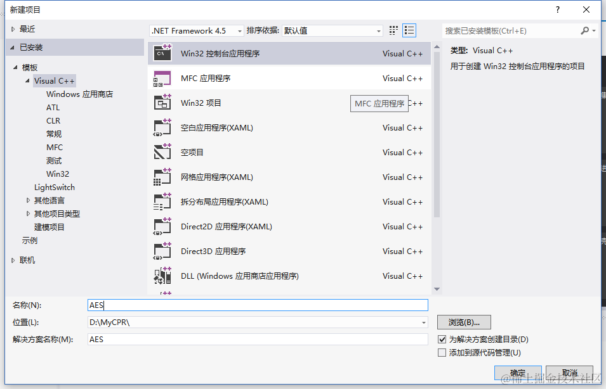Open the help question mark button
Screen dimensions: 606x389
click(558, 10)
